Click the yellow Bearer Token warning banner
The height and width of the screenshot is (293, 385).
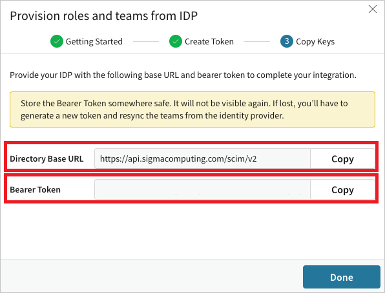click(192, 109)
